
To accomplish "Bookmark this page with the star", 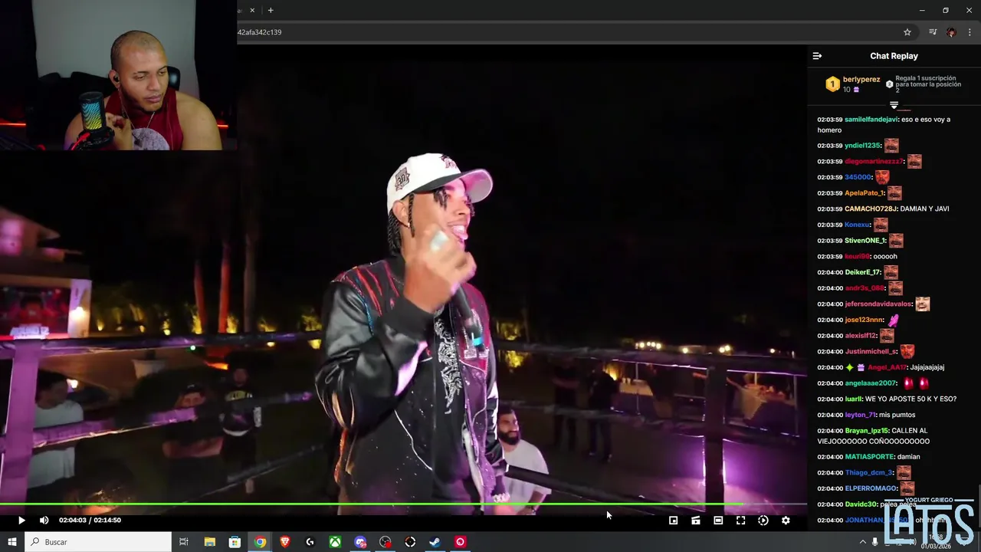I will pyautogui.click(x=907, y=32).
